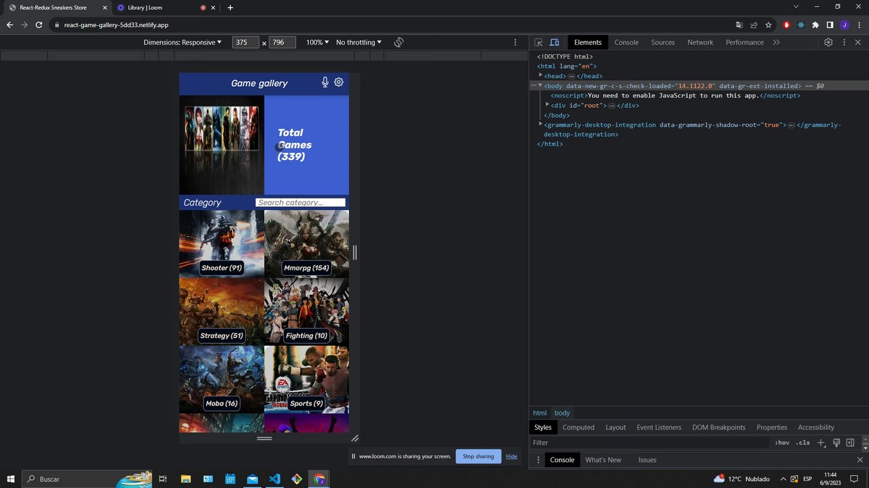869x488 pixels.
Task: Toggle the .cls element classes pane
Action: pyautogui.click(x=803, y=443)
